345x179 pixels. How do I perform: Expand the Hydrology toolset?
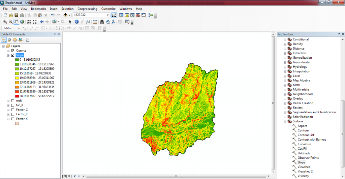pos(285,67)
